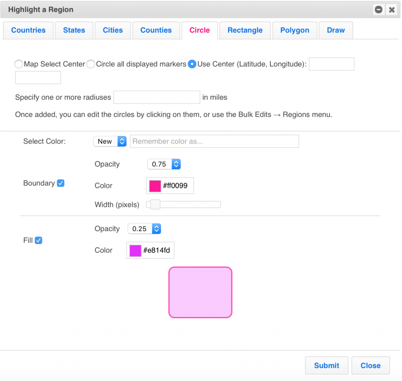Open the Select Color New dropdown

pyautogui.click(x=110, y=141)
